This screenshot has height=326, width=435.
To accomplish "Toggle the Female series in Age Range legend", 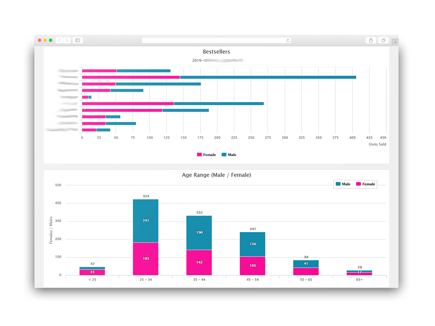I will pos(365,184).
